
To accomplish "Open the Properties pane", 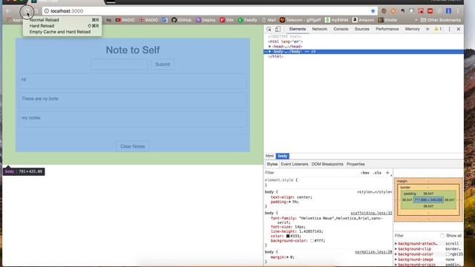I will pyautogui.click(x=356, y=164).
